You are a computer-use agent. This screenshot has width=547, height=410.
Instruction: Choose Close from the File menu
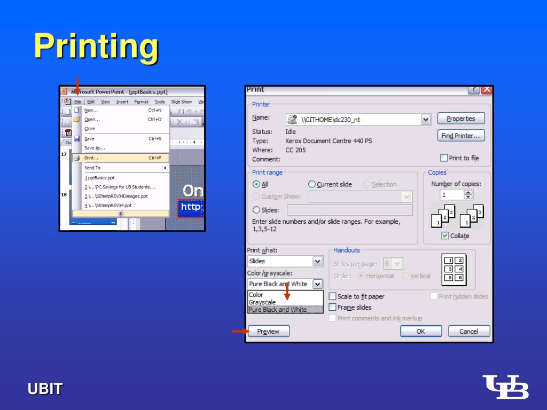pyautogui.click(x=121, y=129)
